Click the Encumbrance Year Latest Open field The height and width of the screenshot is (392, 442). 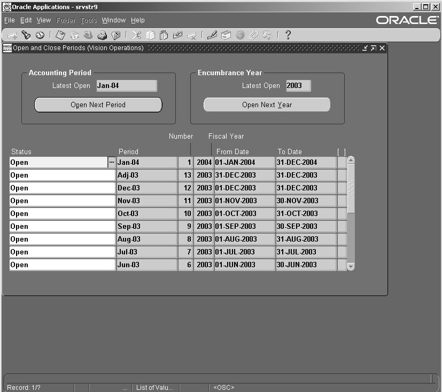[298, 86]
